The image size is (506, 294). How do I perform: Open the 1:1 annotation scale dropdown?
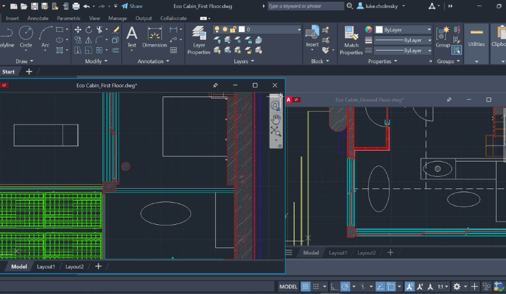tap(443, 286)
